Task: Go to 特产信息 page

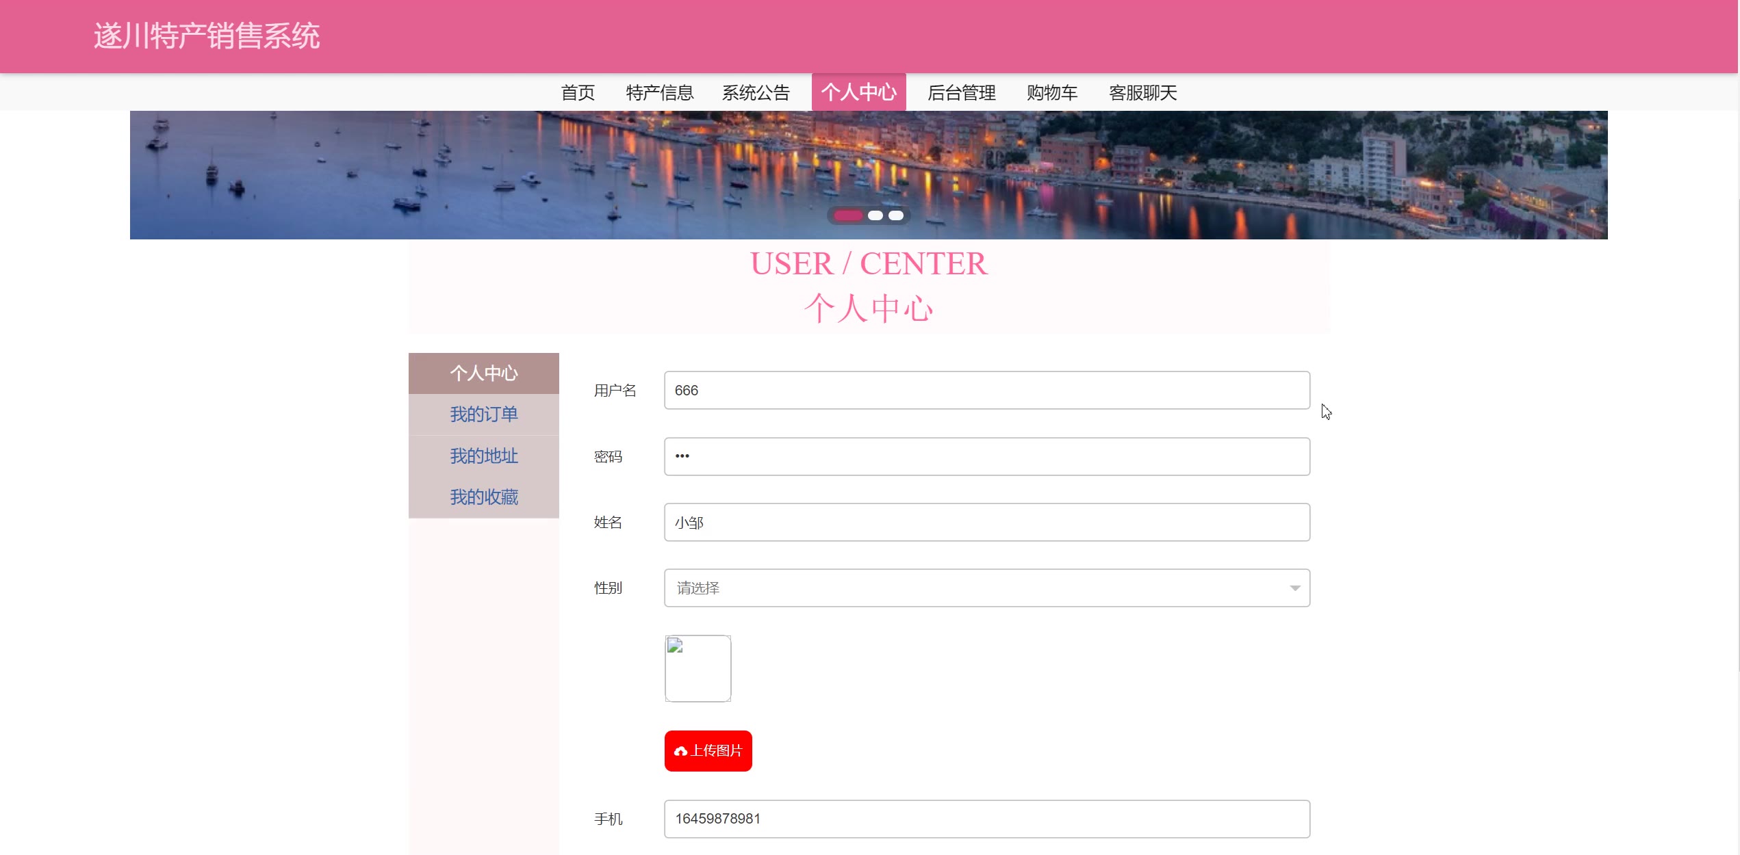Action: (x=660, y=92)
